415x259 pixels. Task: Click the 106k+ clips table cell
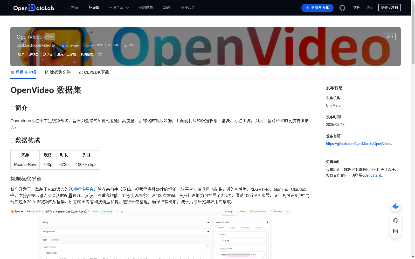pos(86,165)
